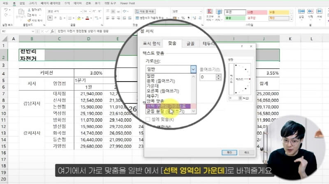Click the red Font Color button

coord(87,18)
